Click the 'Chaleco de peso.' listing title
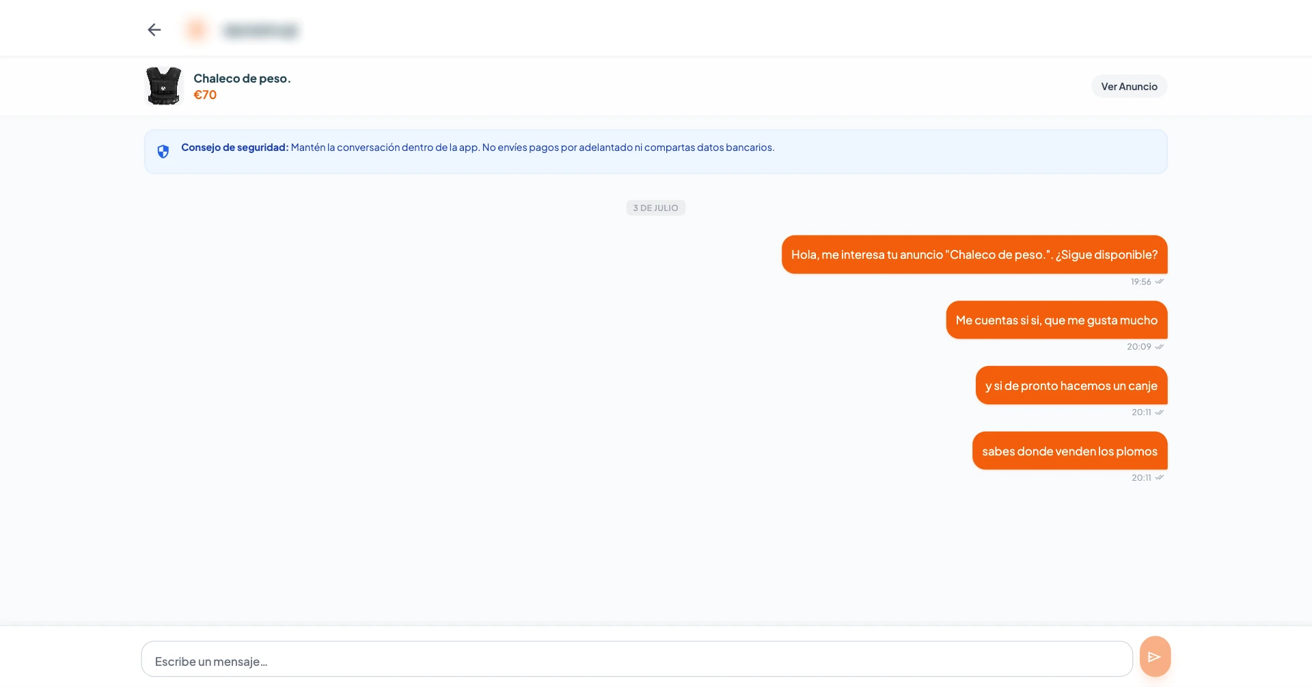Viewport: 1312px width, 687px height. point(242,79)
